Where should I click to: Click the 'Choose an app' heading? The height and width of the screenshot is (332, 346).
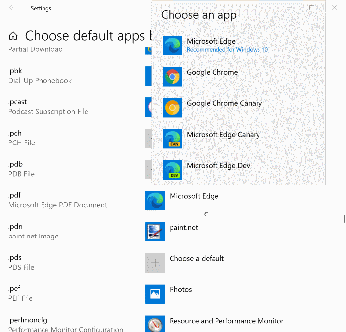[x=199, y=15]
